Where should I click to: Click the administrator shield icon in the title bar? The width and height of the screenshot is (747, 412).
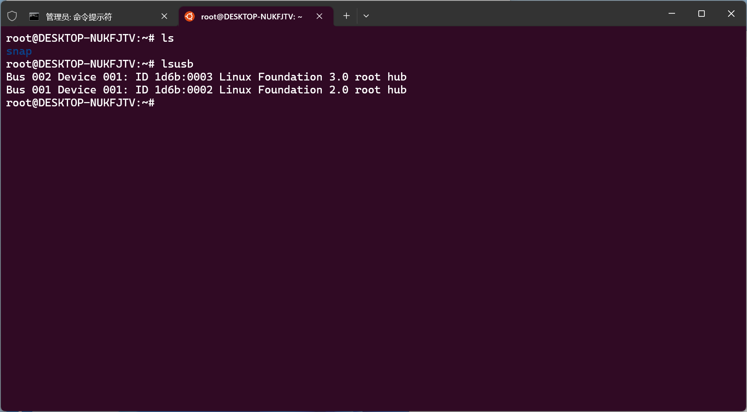tap(12, 15)
